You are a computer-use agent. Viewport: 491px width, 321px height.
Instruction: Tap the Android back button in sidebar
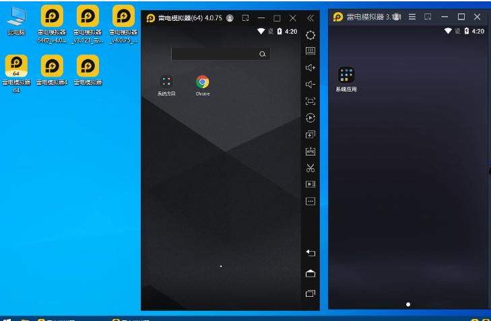(310, 252)
